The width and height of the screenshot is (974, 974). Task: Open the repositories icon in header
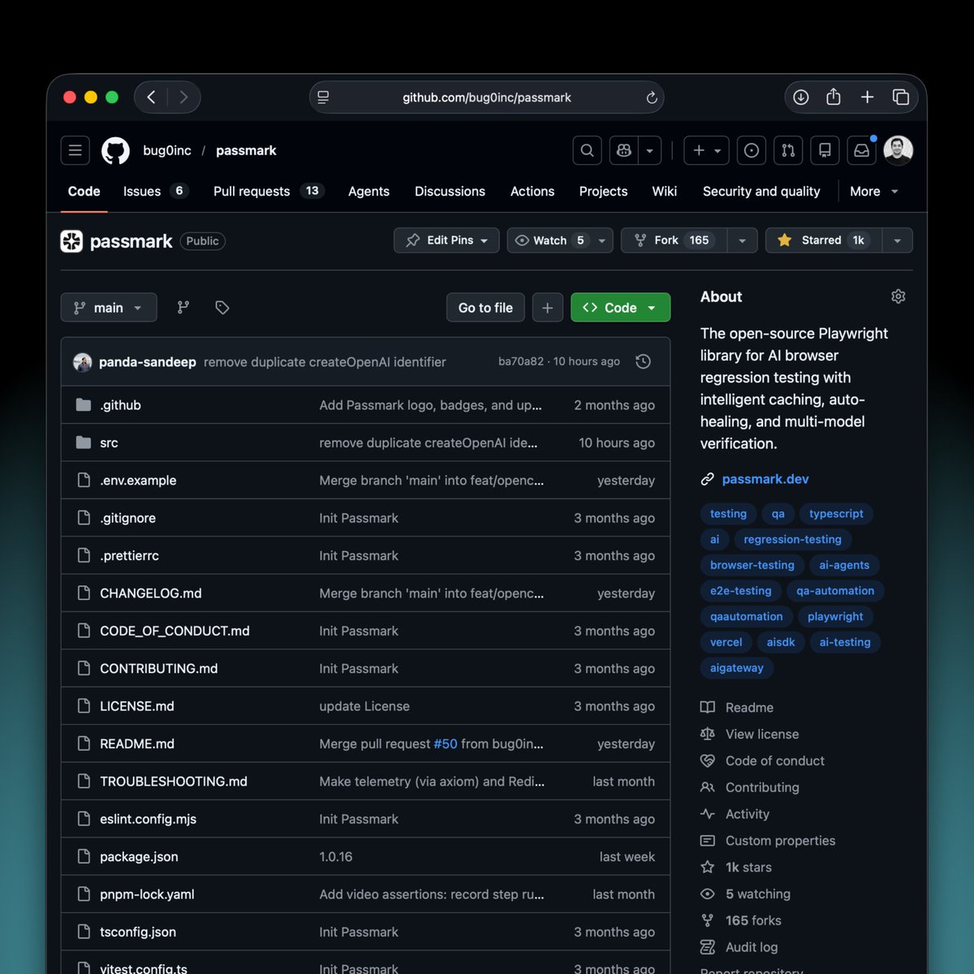825,150
